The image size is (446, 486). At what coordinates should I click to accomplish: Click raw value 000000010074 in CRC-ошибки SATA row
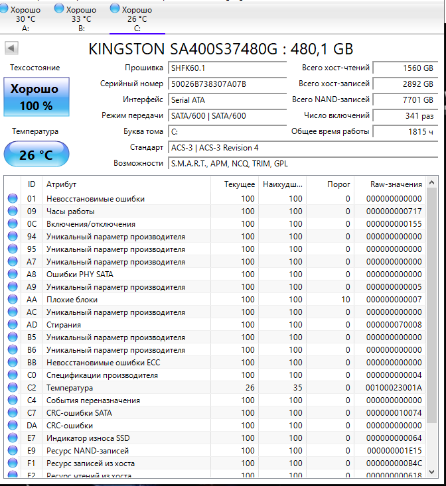pyautogui.click(x=394, y=412)
